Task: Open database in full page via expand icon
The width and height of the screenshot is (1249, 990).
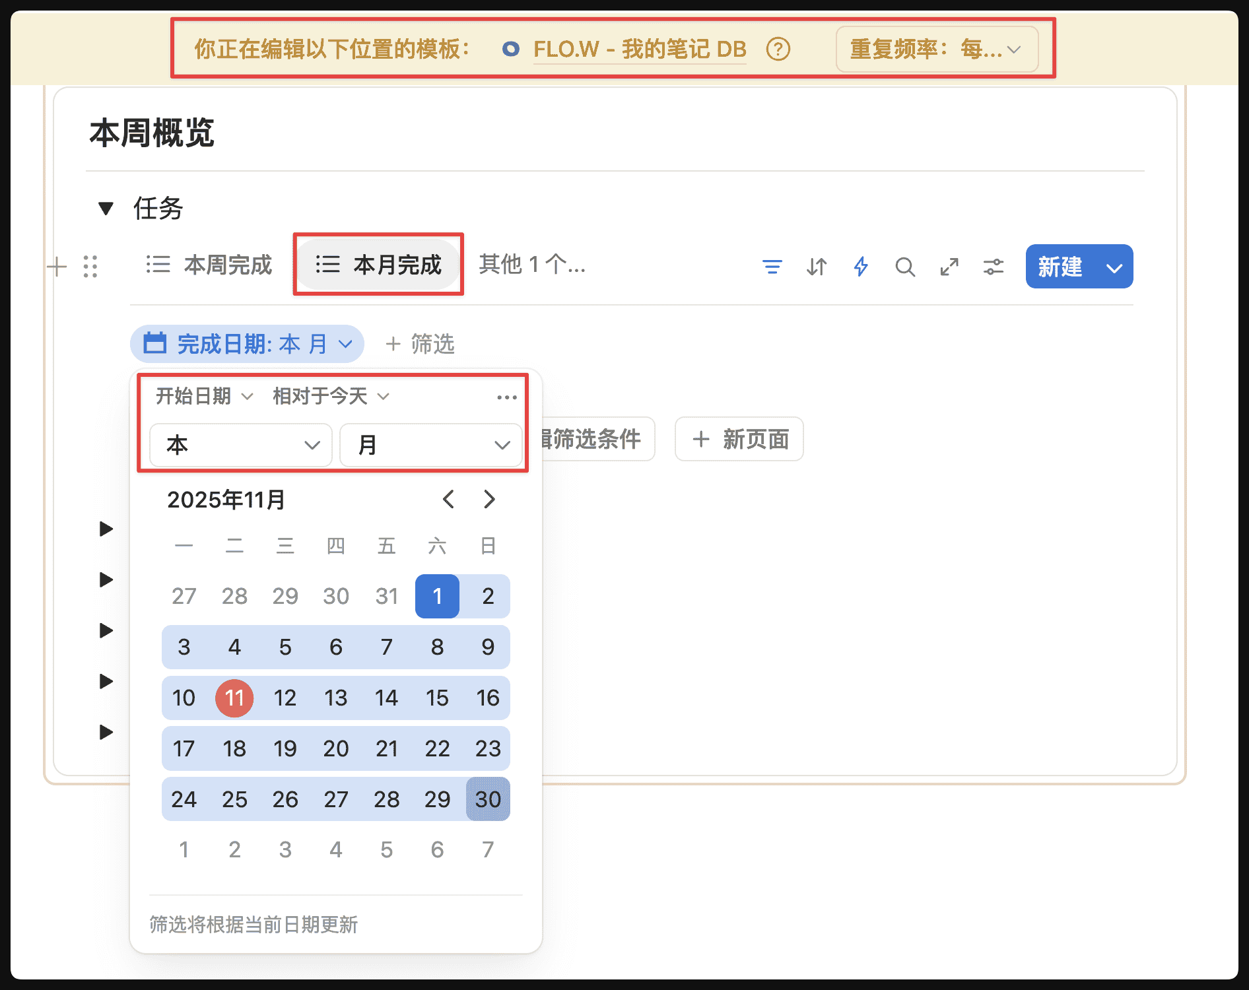Action: [x=949, y=267]
